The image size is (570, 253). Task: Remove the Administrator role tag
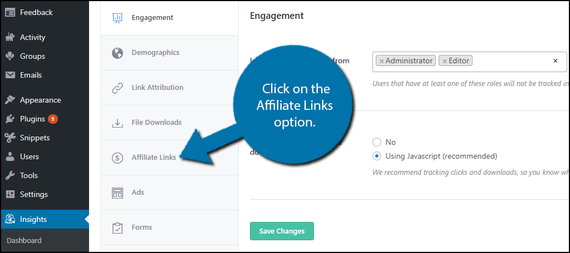[381, 61]
